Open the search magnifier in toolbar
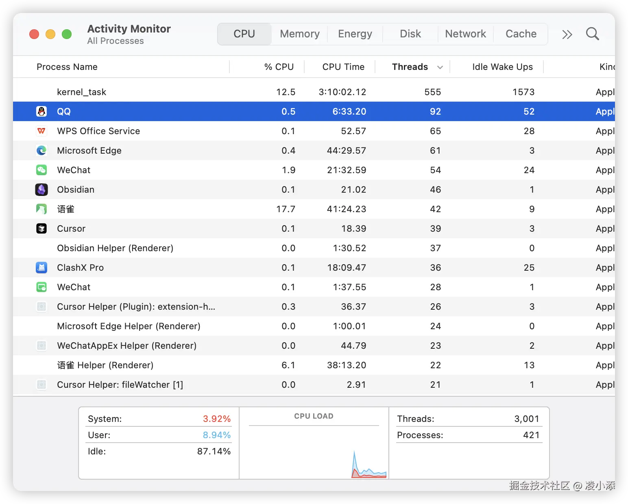The height and width of the screenshot is (504, 628). pyautogui.click(x=593, y=34)
